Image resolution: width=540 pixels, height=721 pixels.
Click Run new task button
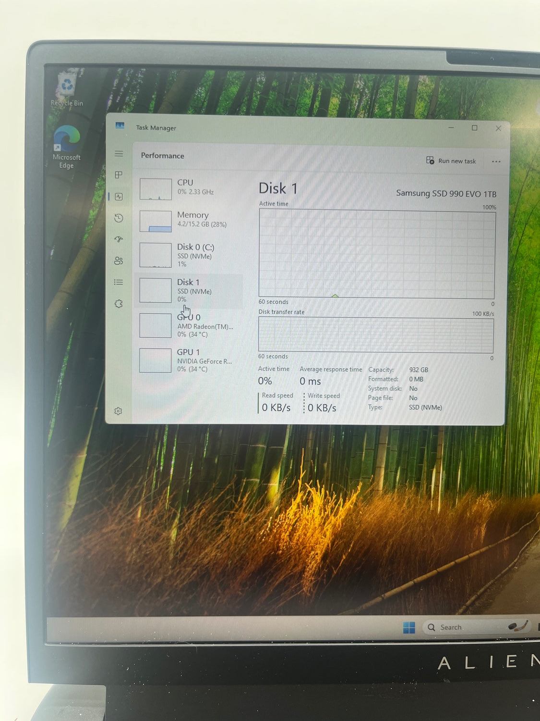pos(451,161)
